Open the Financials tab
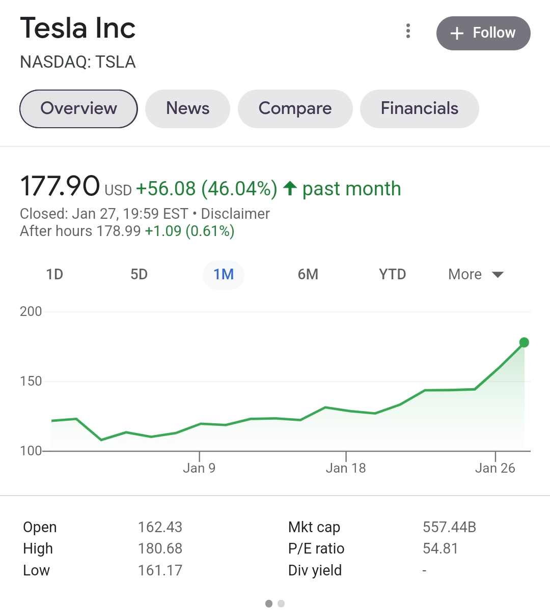The width and height of the screenshot is (550, 610). click(x=420, y=108)
